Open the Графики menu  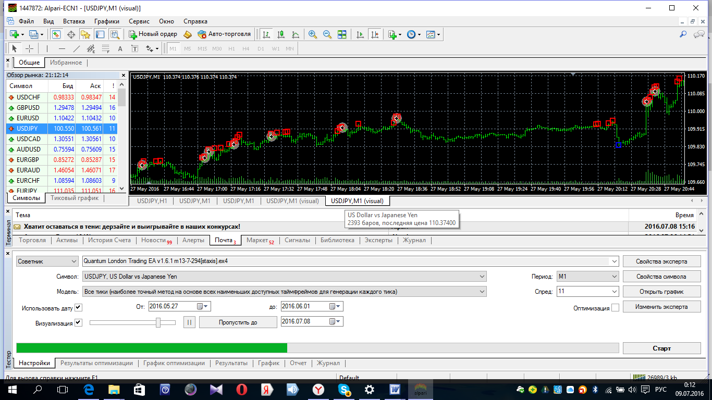[x=107, y=21]
